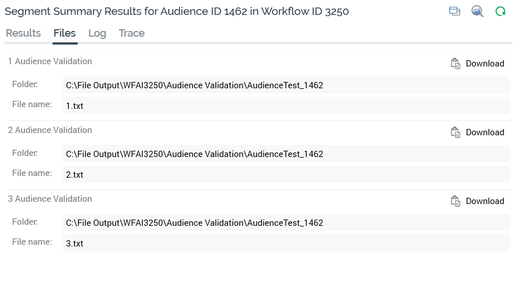Click the Folder field of first file
The height and width of the screenshot is (282, 514).
[x=286, y=85]
